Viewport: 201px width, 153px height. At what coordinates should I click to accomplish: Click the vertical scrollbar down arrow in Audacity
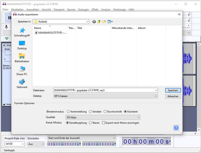point(199,130)
